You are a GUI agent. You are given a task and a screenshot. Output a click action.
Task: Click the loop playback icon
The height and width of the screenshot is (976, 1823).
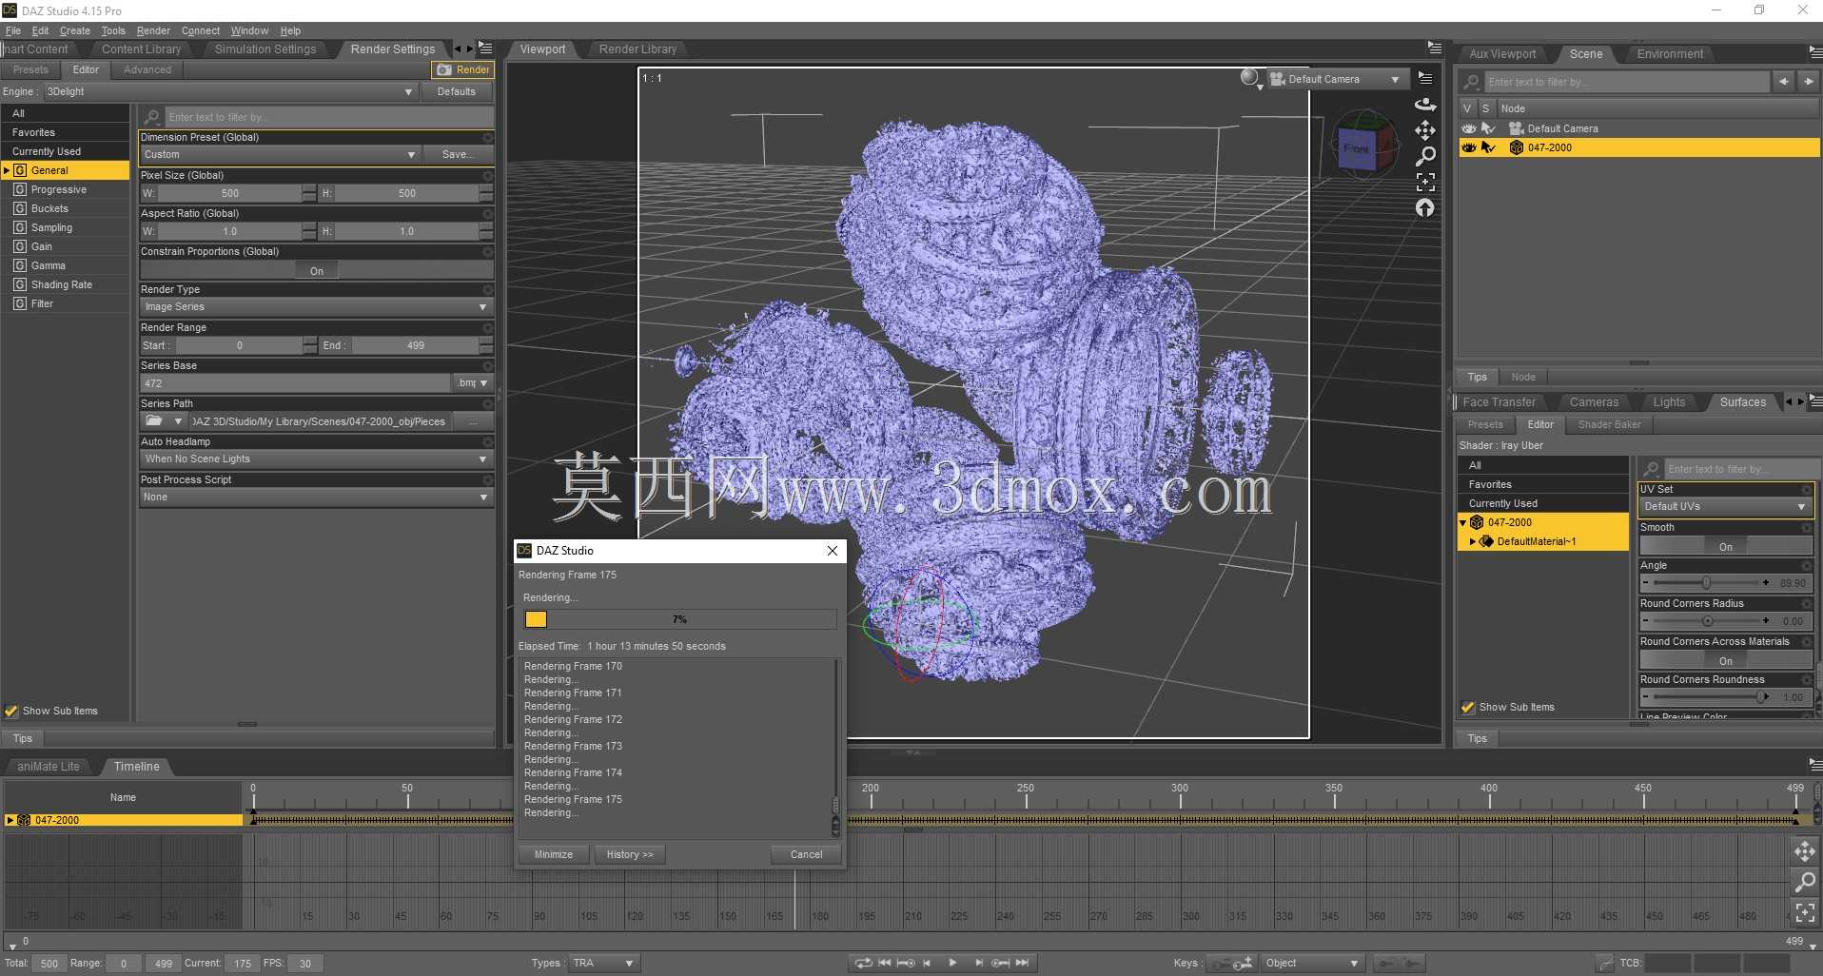tap(863, 963)
